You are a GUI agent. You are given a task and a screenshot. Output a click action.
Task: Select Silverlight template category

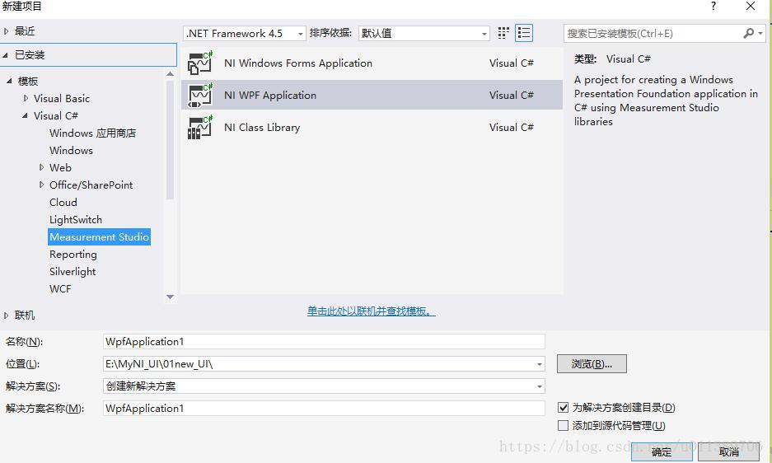click(x=73, y=272)
